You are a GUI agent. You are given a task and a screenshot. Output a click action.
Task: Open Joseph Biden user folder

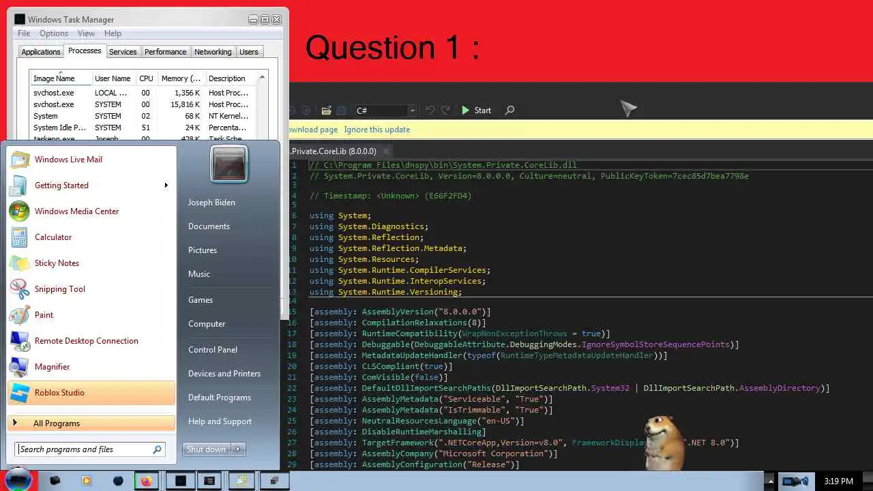[x=211, y=203]
